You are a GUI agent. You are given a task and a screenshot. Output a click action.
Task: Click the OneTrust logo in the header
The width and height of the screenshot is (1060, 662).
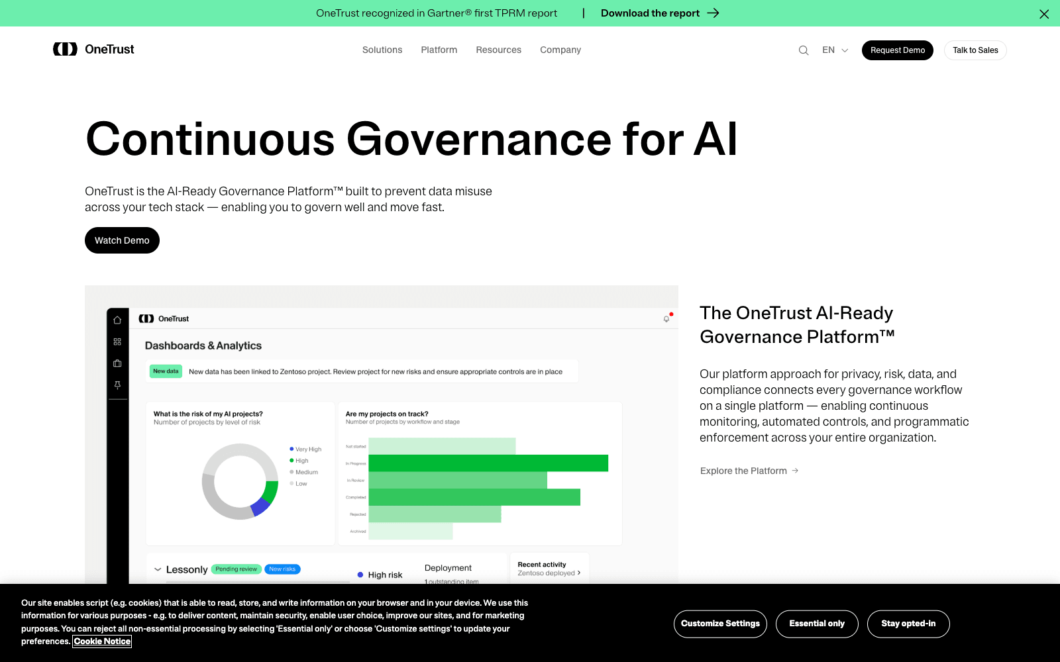(x=93, y=49)
